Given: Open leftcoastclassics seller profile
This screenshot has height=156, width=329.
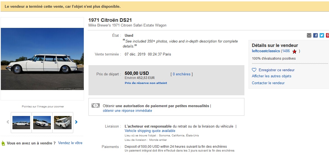Looking at the screenshot, I should coord(266,51).
